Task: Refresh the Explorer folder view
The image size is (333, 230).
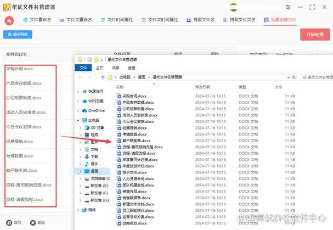Action: click(x=294, y=77)
